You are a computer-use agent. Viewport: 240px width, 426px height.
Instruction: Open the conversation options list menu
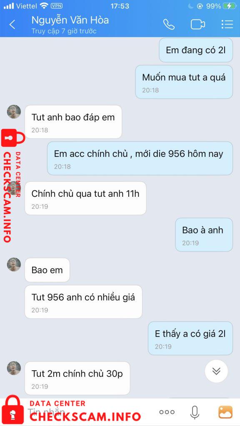coord(227,25)
